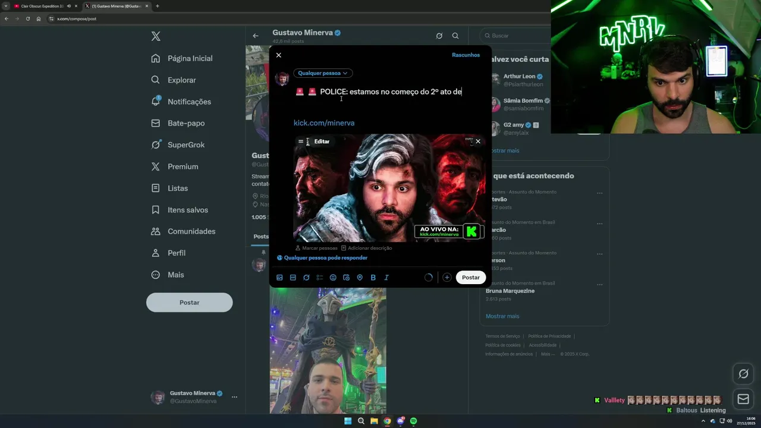Add media with the image icon
This screenshot has width=761, height=428.
tap(279, 278)
